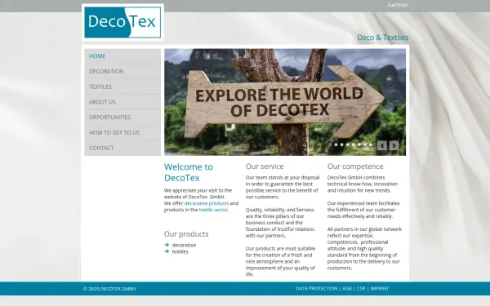Viewport: 490px width, 306px height.
Task: Open the CSR footer link
Action: (x=361, y=289)
